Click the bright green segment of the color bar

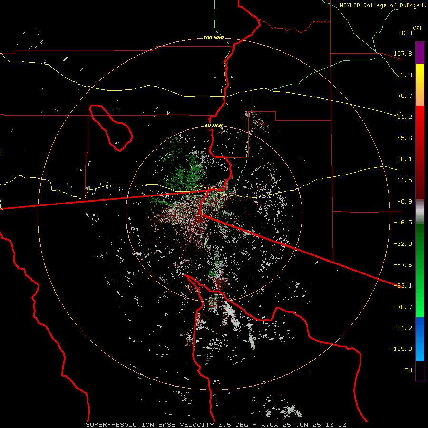coord(420,295)
